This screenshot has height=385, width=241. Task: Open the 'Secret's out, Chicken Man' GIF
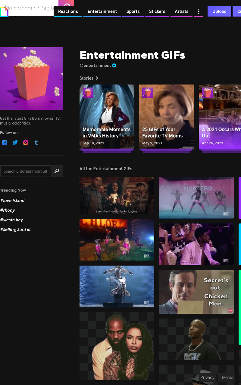(x=196, y=292)
